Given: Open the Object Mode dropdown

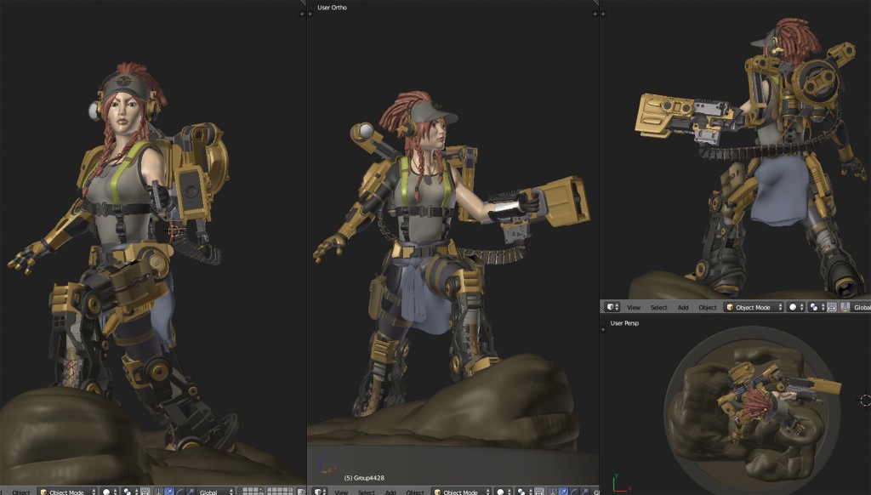Looking at the screenshot, I should [754, 307].
